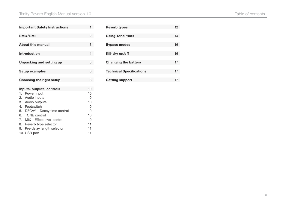
Task: Click the Trinity Reverb English Manual header text
Action: pos(55,14)
